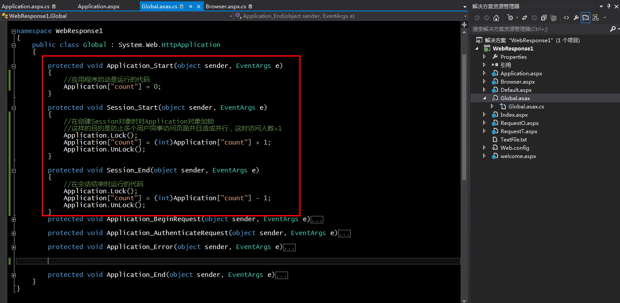Viewport: 620px width, 303px height.
Task: Select the Collapse All icon in Solution Explorer
Action: [544, 18]
